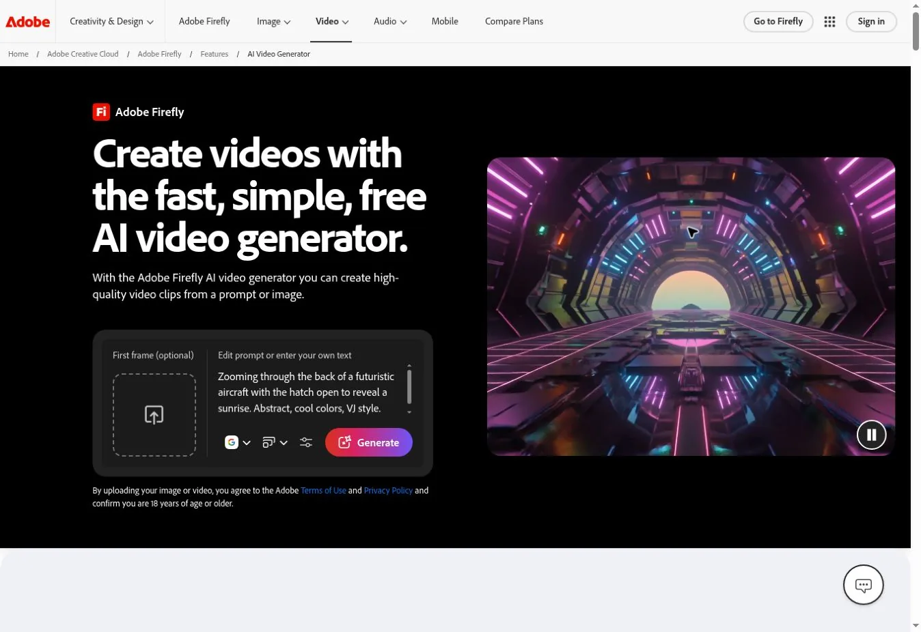Click the "AI Video Generator" breadcrumb text
This screenshot has height=632, width=921.
tap(279, 54)
